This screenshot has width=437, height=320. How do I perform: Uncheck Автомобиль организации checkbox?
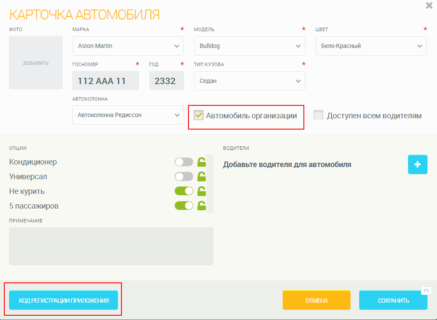click(199, 115)
